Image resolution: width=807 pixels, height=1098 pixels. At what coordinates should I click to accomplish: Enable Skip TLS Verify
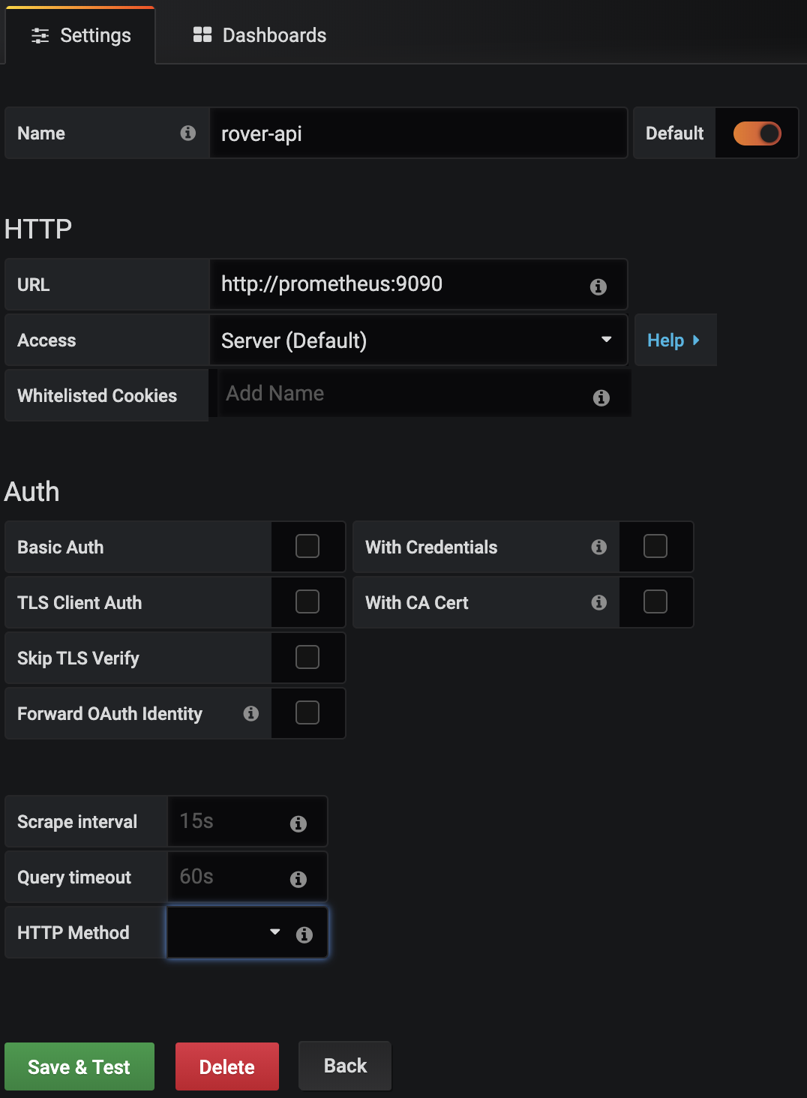[x=307, y=658]
